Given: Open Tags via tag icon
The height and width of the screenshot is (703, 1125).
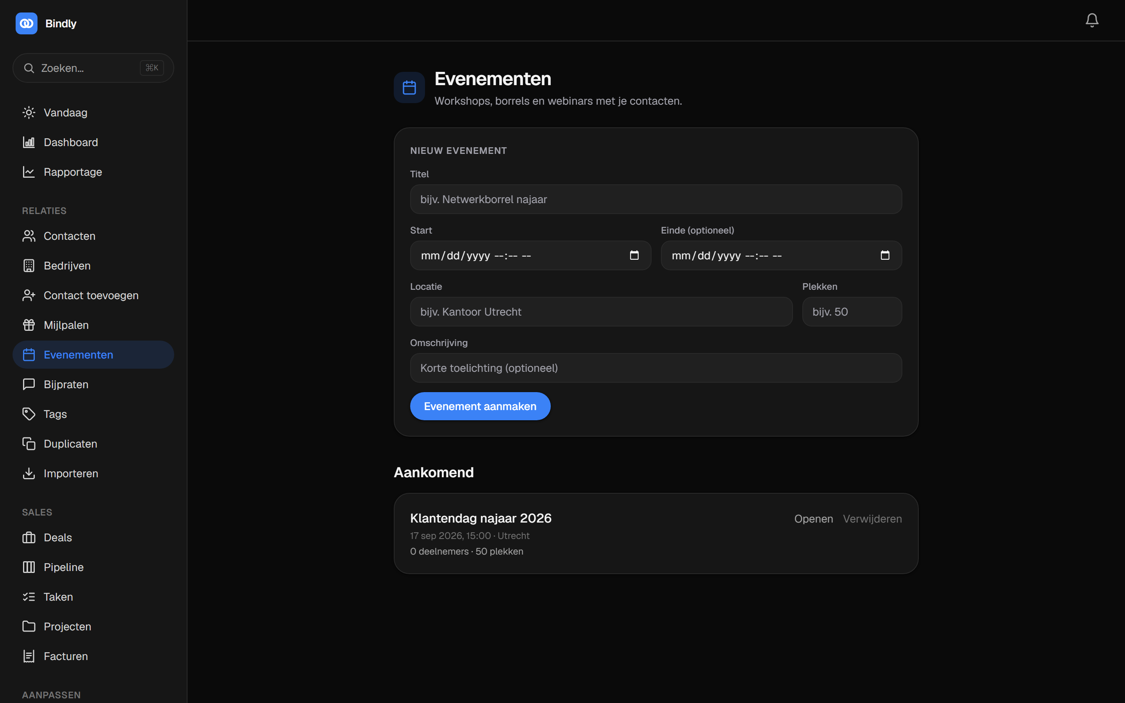Looking at the screenshot, I should click(29, 414).
